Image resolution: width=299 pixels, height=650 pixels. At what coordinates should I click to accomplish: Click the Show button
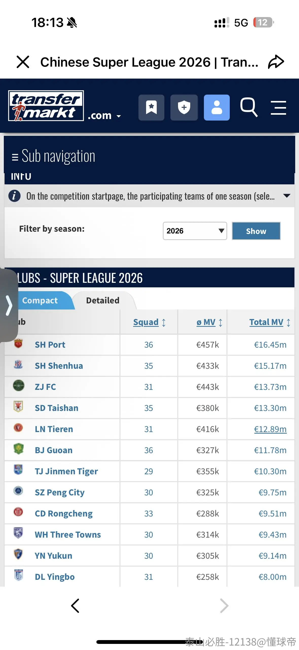click(x=256, y=231)
